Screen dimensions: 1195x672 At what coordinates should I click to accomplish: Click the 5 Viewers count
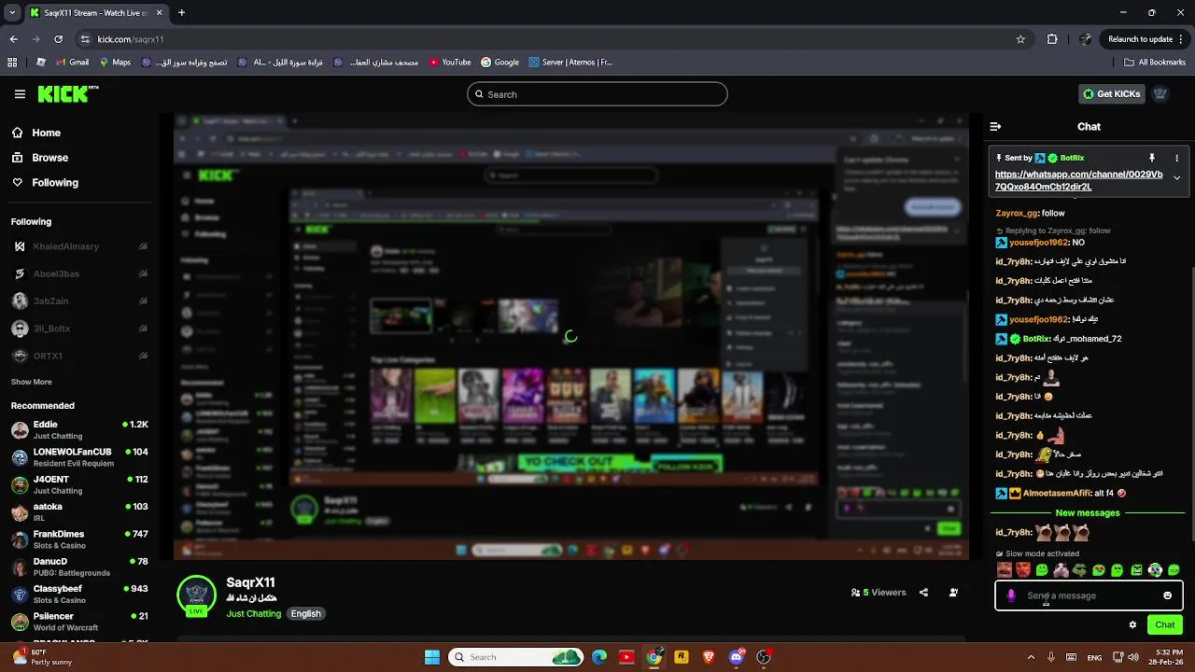click(x=879, y=593)
